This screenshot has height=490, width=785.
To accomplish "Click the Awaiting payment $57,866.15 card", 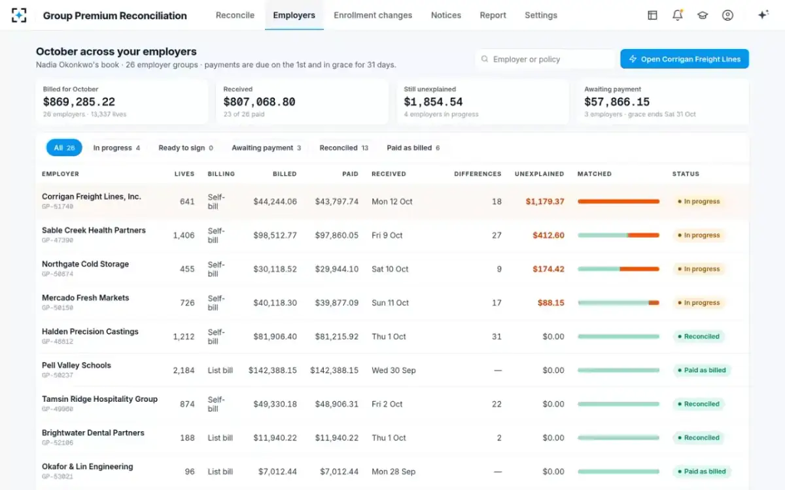I will [x=663, y=102].
